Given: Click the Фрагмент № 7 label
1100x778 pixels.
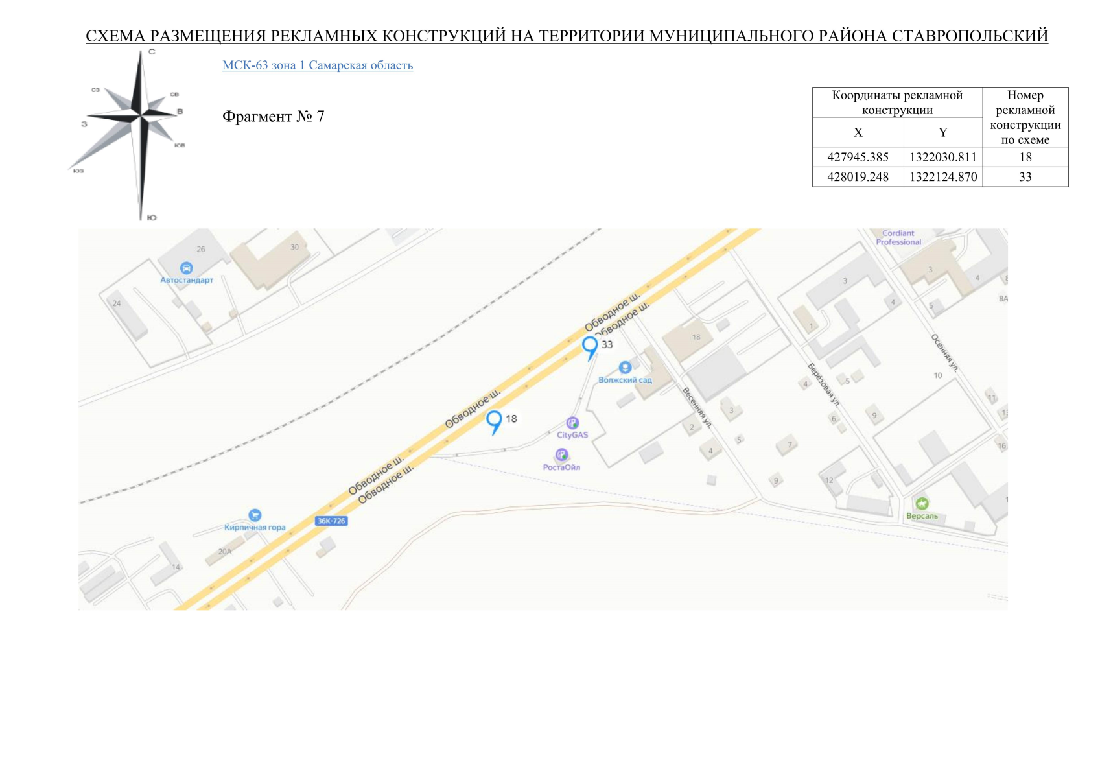Looking at the screenshot, I should tap(274, 117).
